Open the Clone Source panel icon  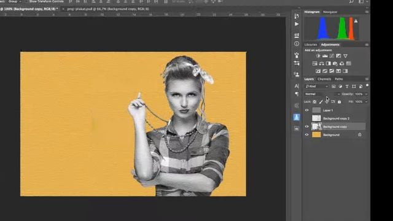coord(297,74)
